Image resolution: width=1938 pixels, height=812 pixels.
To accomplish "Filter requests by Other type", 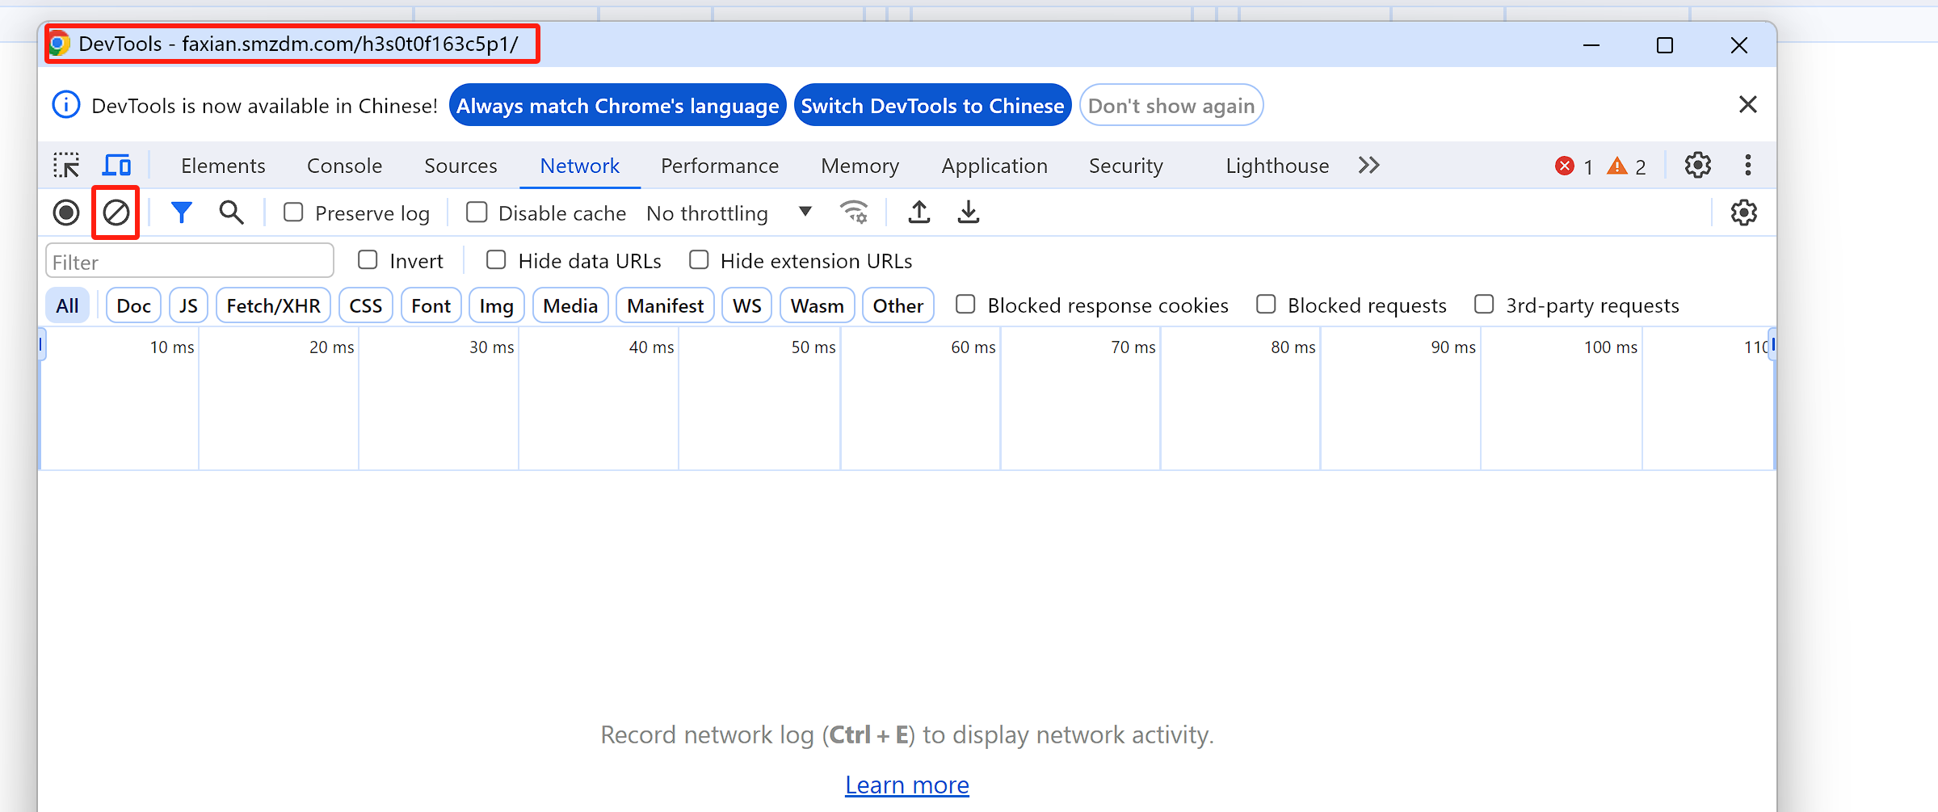I will (898, 305).
